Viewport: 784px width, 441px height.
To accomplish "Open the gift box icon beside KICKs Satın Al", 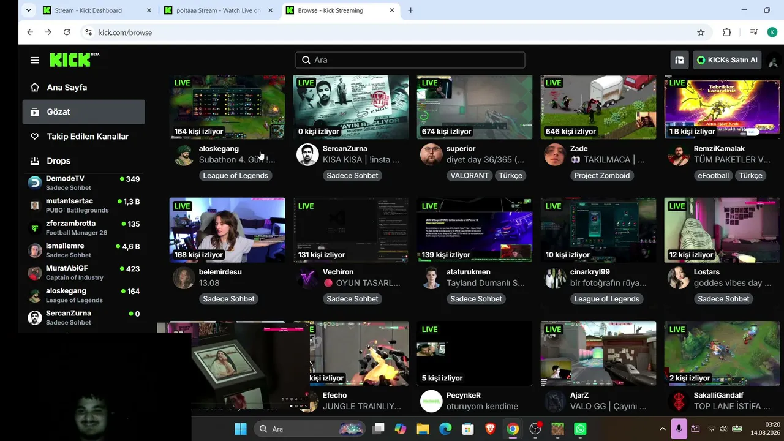I will (679, 60).
